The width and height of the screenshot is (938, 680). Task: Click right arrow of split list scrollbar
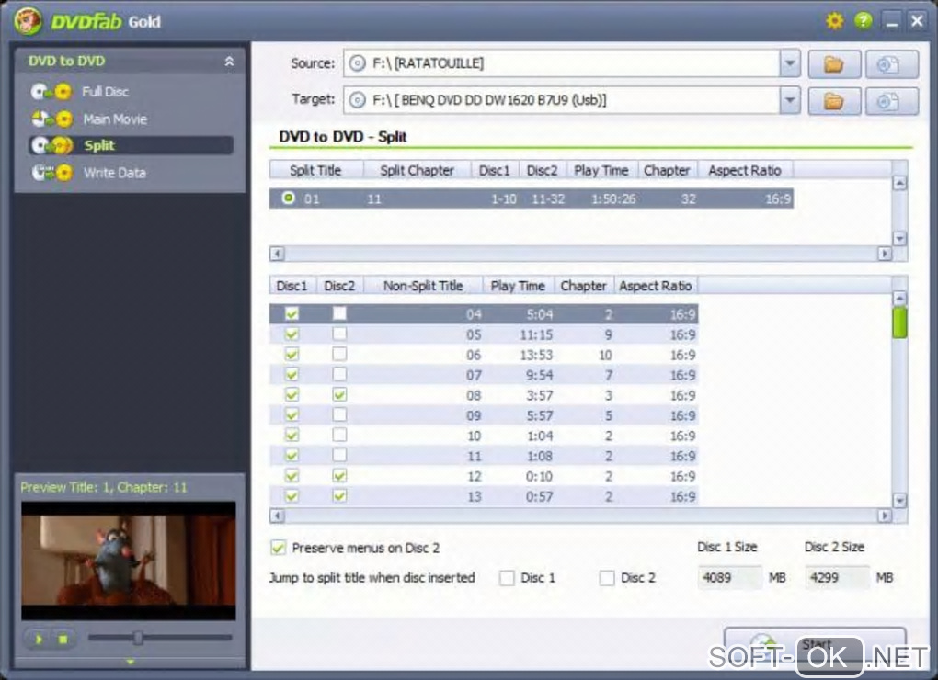point(884,254)
